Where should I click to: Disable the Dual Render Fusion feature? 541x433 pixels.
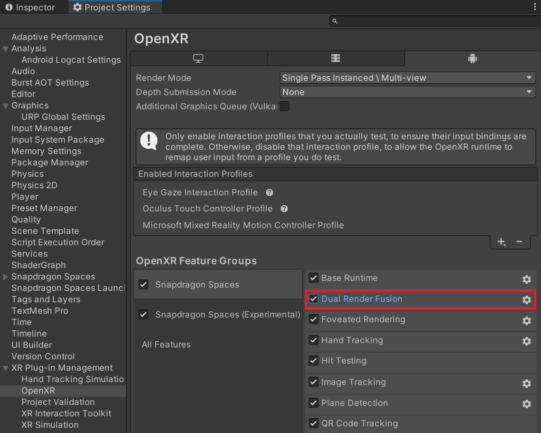pyautogui.click(x=313, y=299)
